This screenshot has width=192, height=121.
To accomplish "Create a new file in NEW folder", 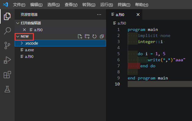I will tap(80, 36).
